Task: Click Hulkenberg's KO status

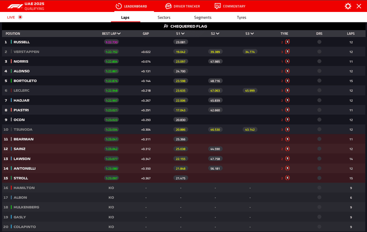Action: click(111, 207)
